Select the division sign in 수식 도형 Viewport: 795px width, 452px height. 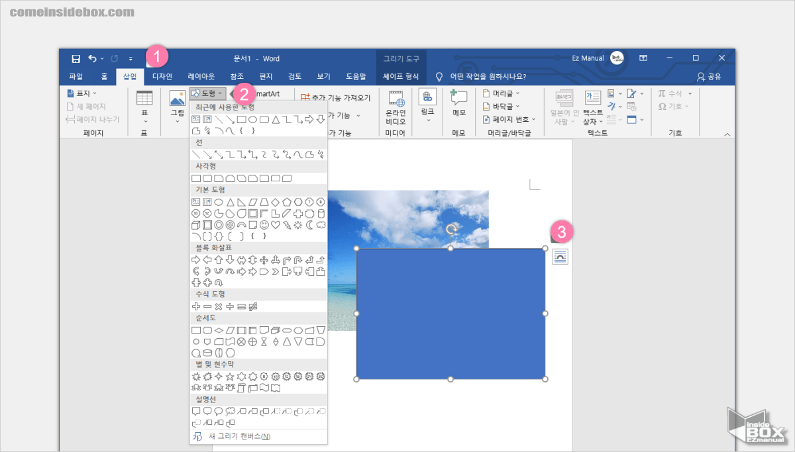[x=230, y=306]
